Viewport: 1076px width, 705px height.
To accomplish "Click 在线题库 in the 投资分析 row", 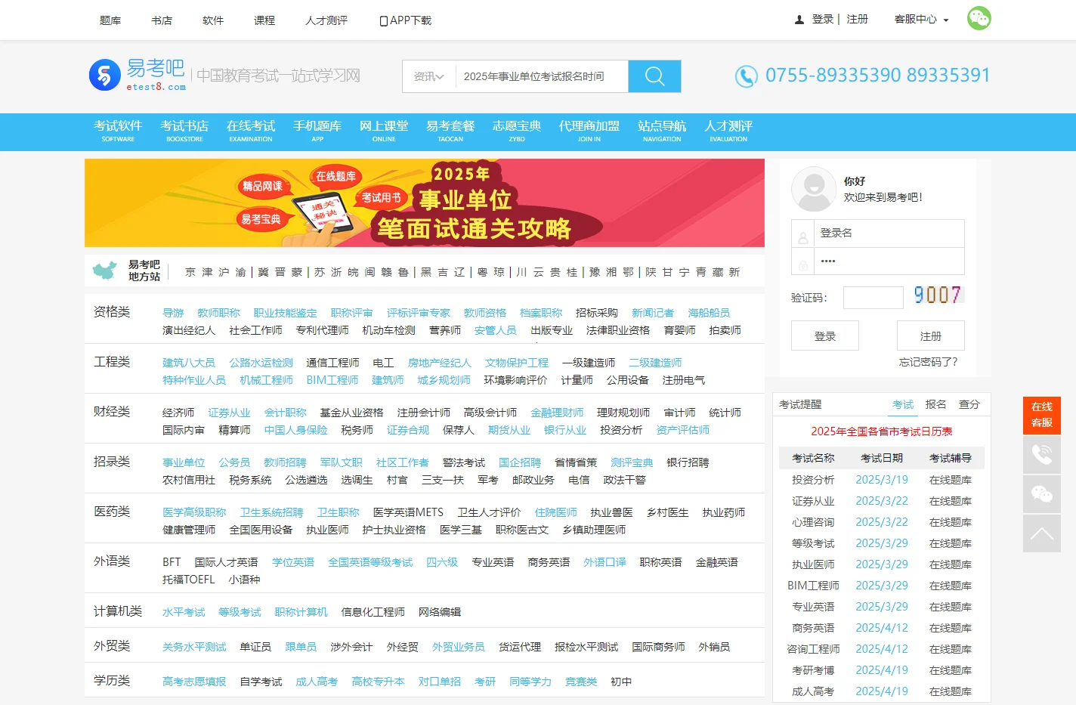I will (x=951, y=480).
